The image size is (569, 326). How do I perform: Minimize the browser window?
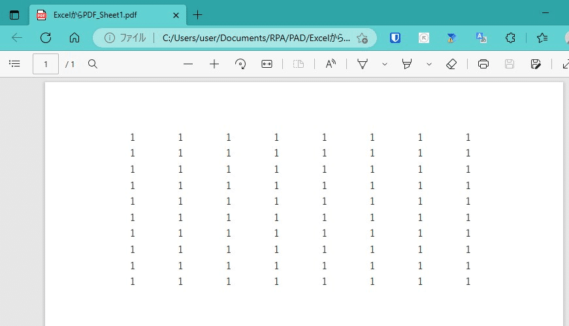[545, 13]
